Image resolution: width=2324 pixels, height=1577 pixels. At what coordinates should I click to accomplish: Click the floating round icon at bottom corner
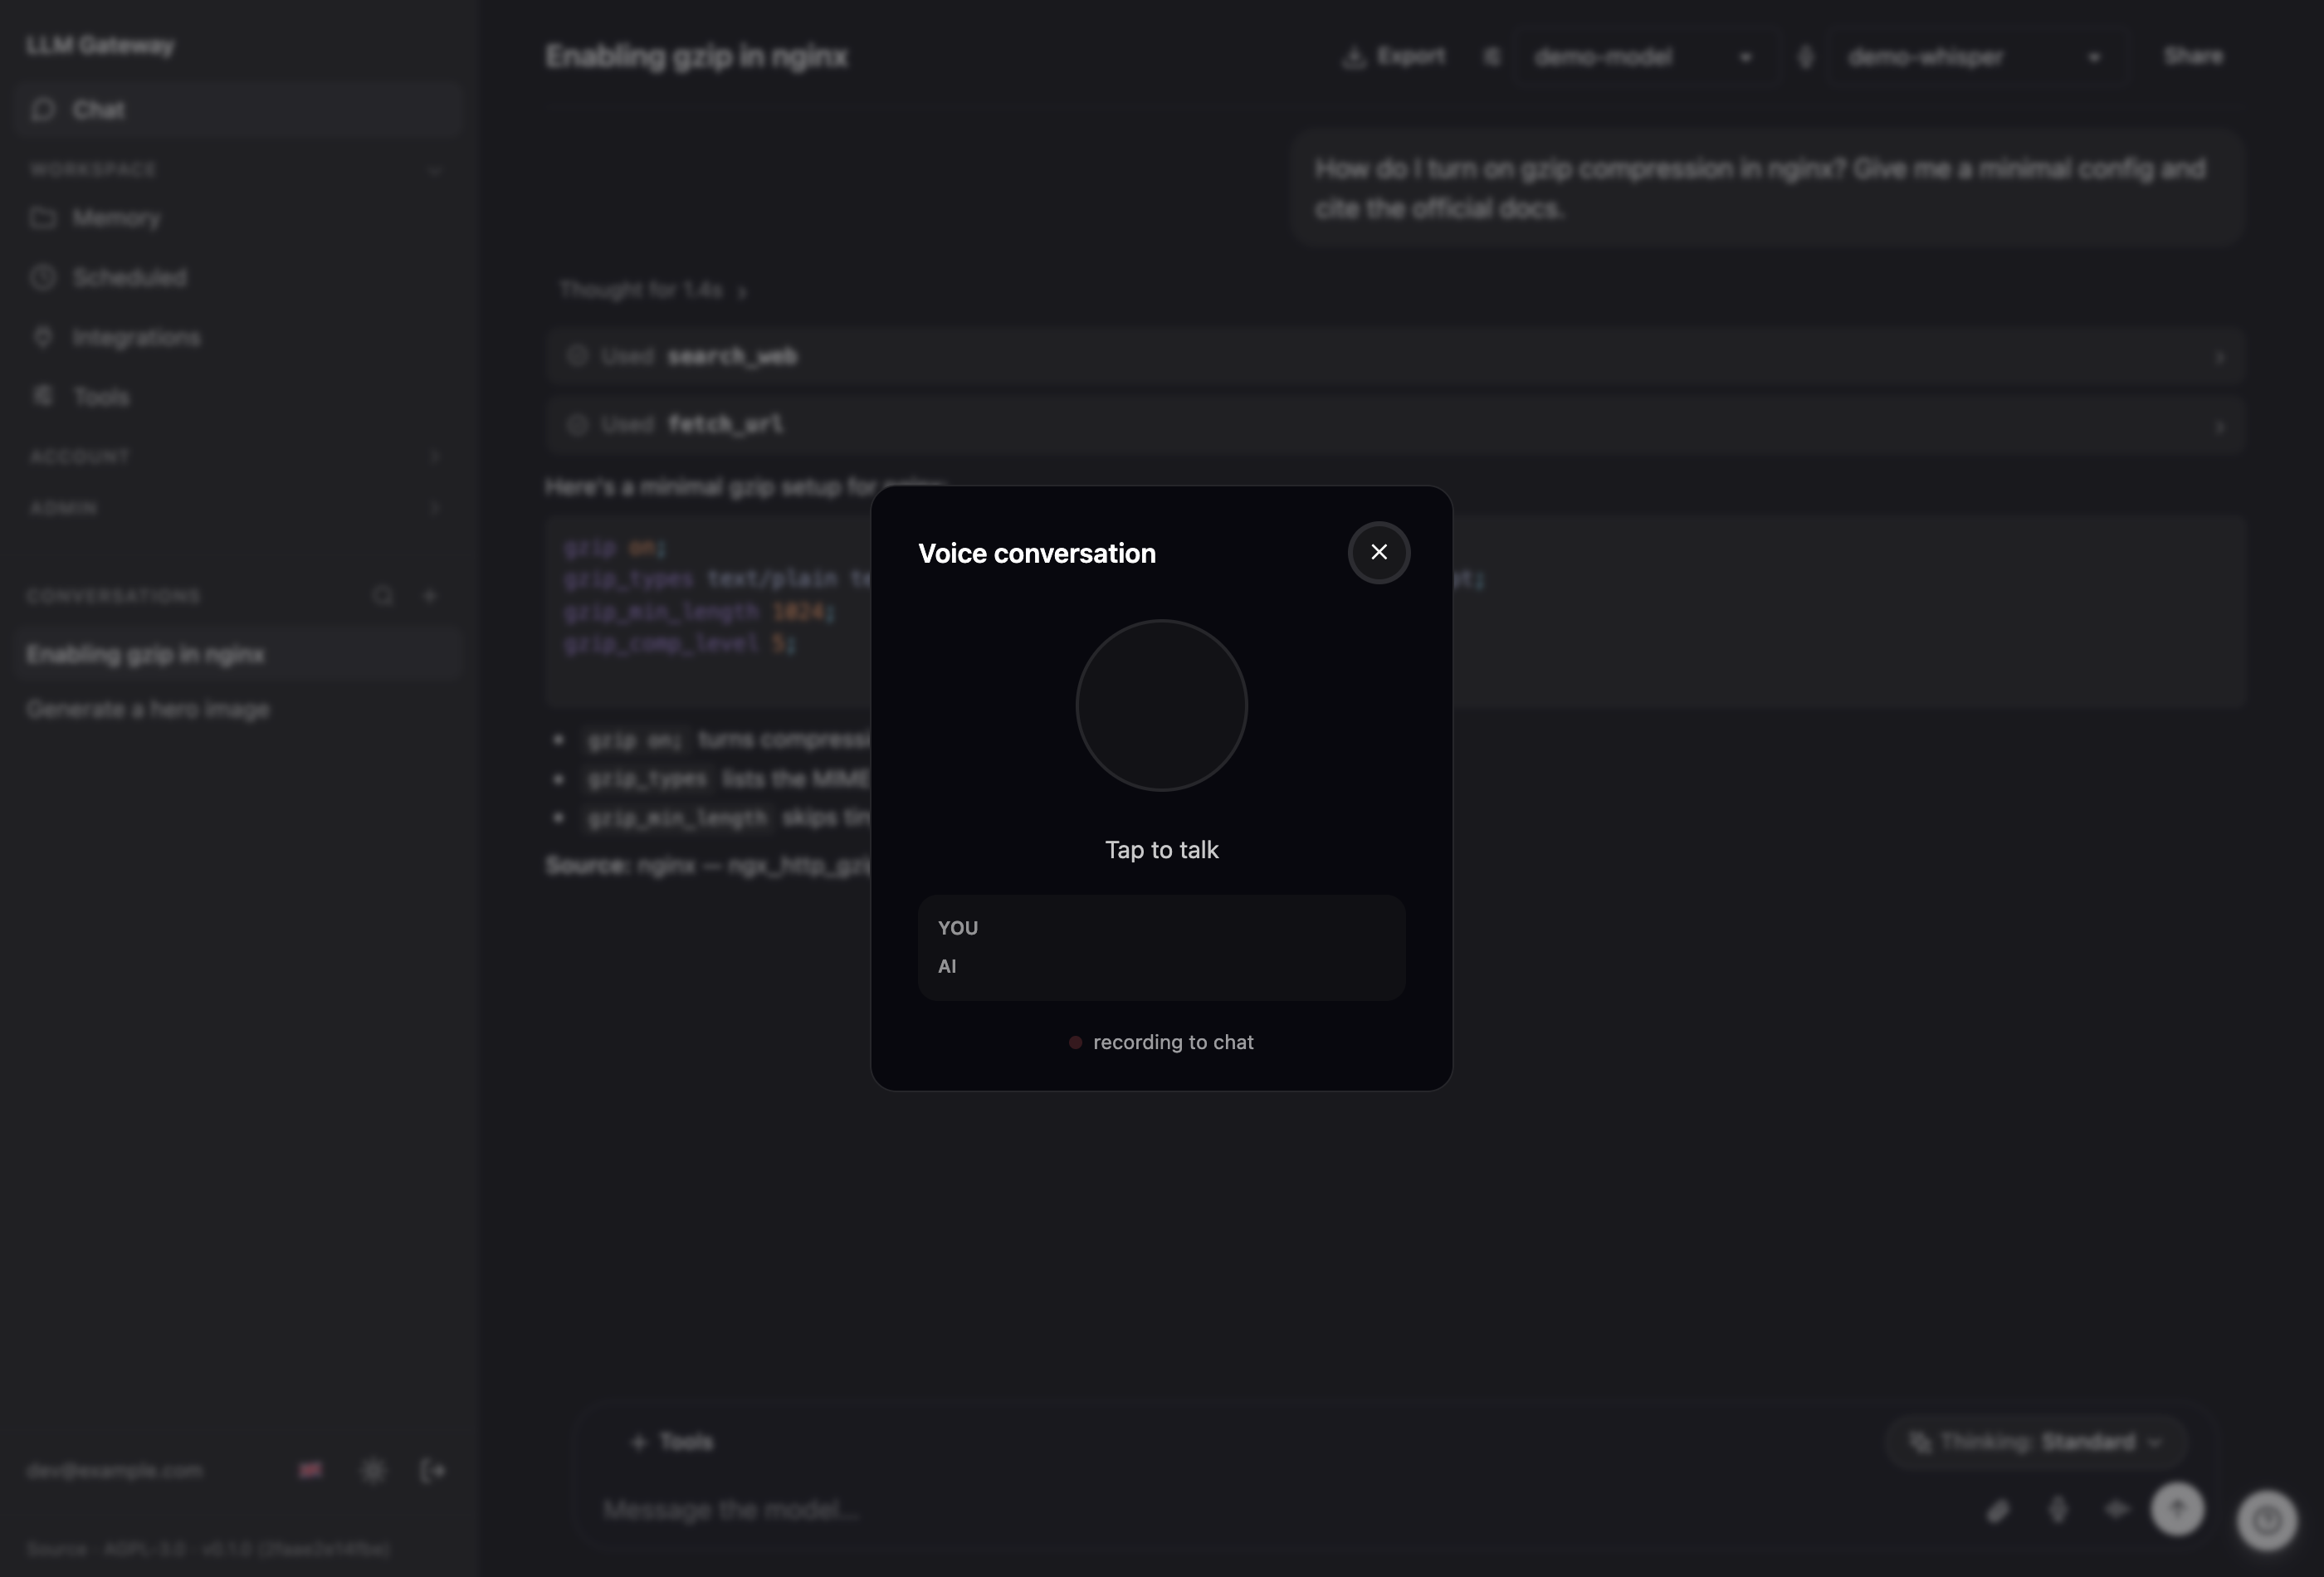2267,1520
